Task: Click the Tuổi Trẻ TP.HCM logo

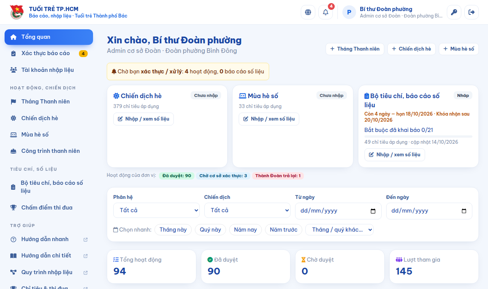Action: 17,12
